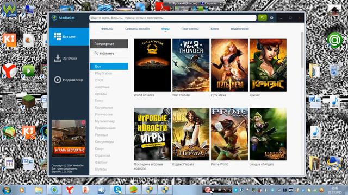Filter games by Приключения
The image size is (348, 195).
click(x=105, y=128)
